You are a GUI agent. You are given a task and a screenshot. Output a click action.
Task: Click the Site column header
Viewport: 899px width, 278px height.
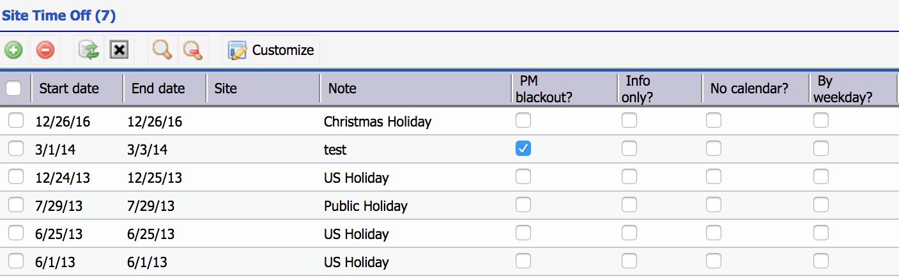226,89
